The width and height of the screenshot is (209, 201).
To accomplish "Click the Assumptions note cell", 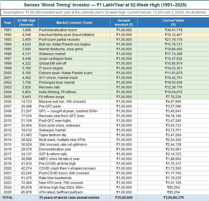I will click(105, 12).
